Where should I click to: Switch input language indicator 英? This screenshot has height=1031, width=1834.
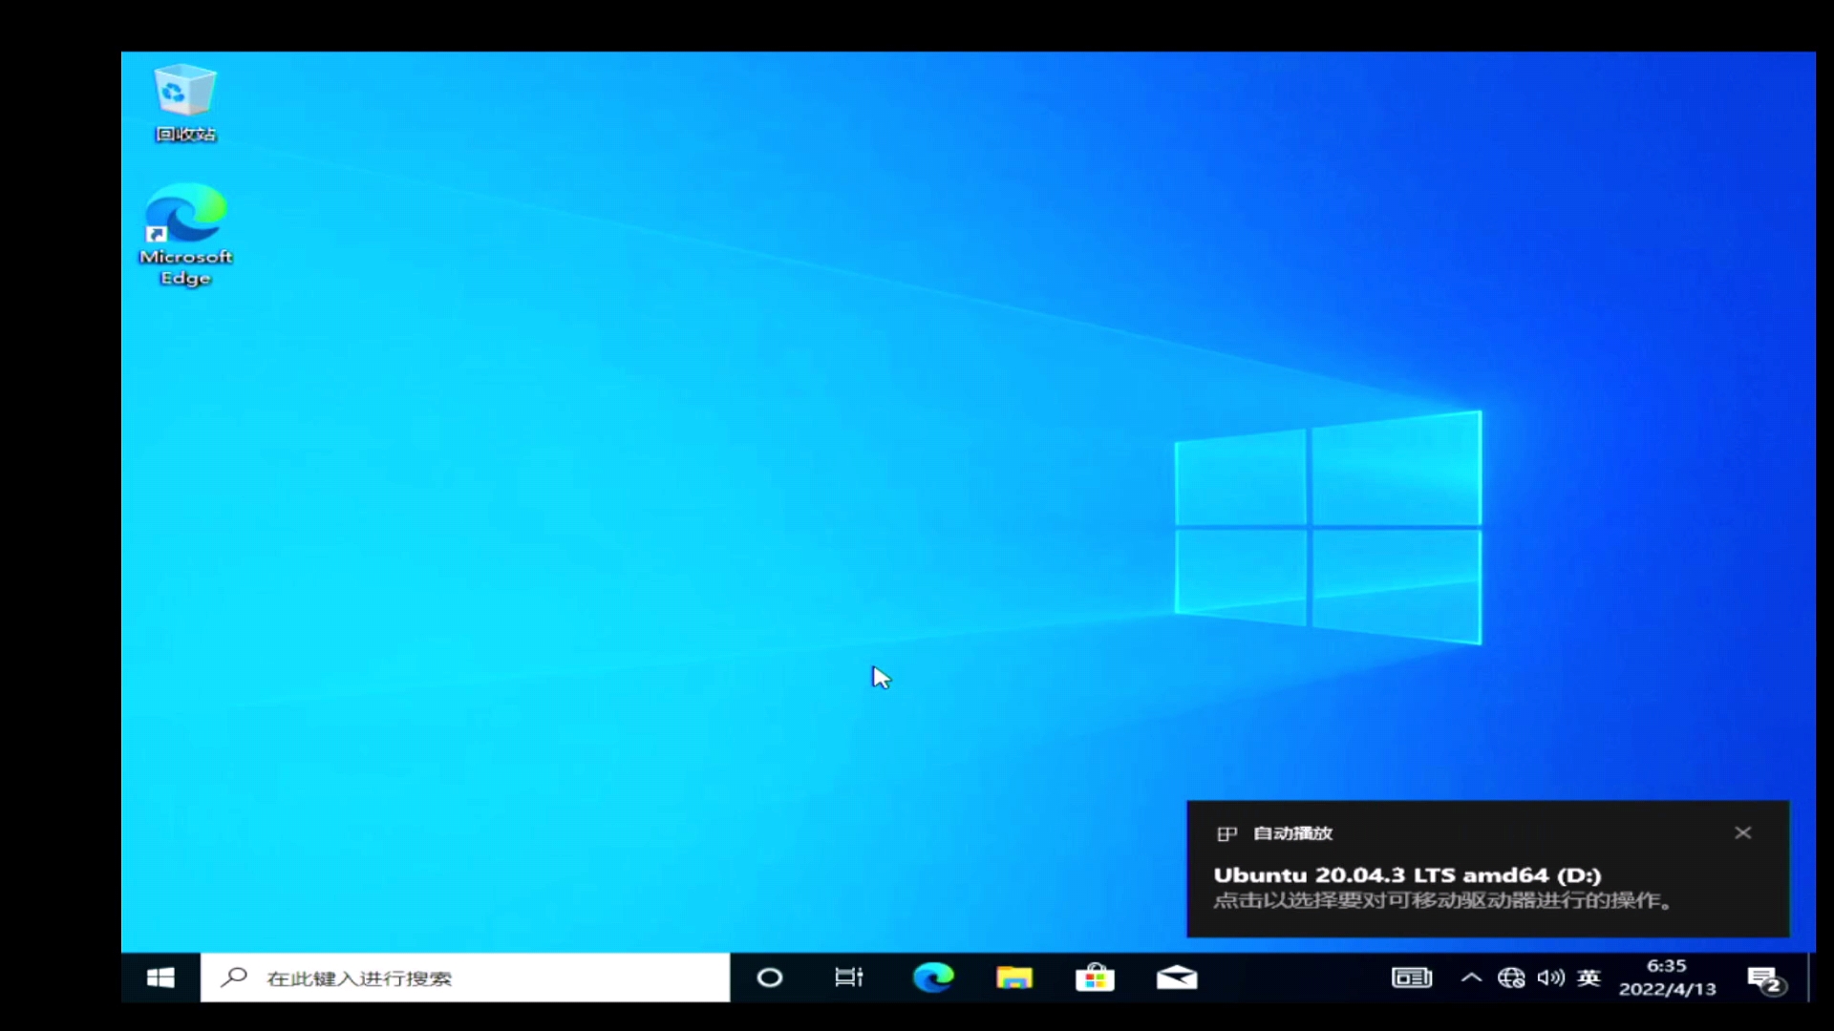pos(1589,978)
